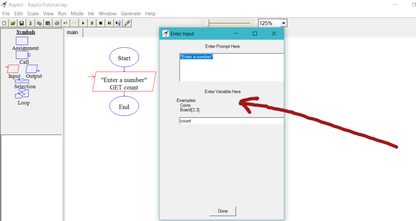Open the Run menu
The width and height of the screenshot is (416, 221).
[x=62, y=13]
